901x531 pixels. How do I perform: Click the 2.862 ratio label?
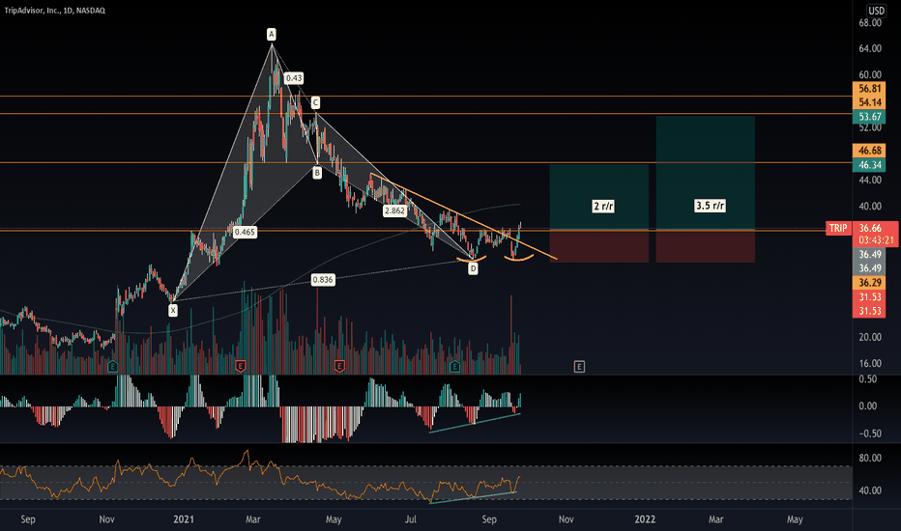pyautogui.click(x=394, y=210)
